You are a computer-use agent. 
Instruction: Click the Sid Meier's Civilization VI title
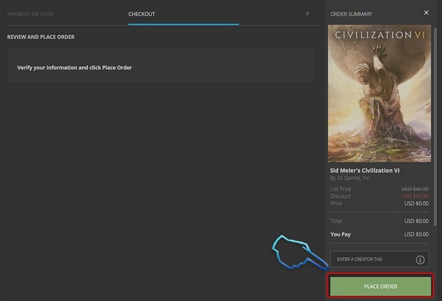pyautogui.click(x=365, y=170)
